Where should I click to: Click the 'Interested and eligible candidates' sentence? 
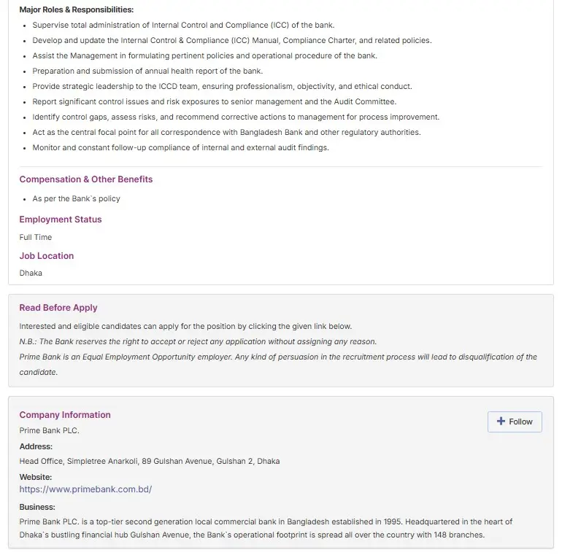pyautogui.click(x=185, y=326)
